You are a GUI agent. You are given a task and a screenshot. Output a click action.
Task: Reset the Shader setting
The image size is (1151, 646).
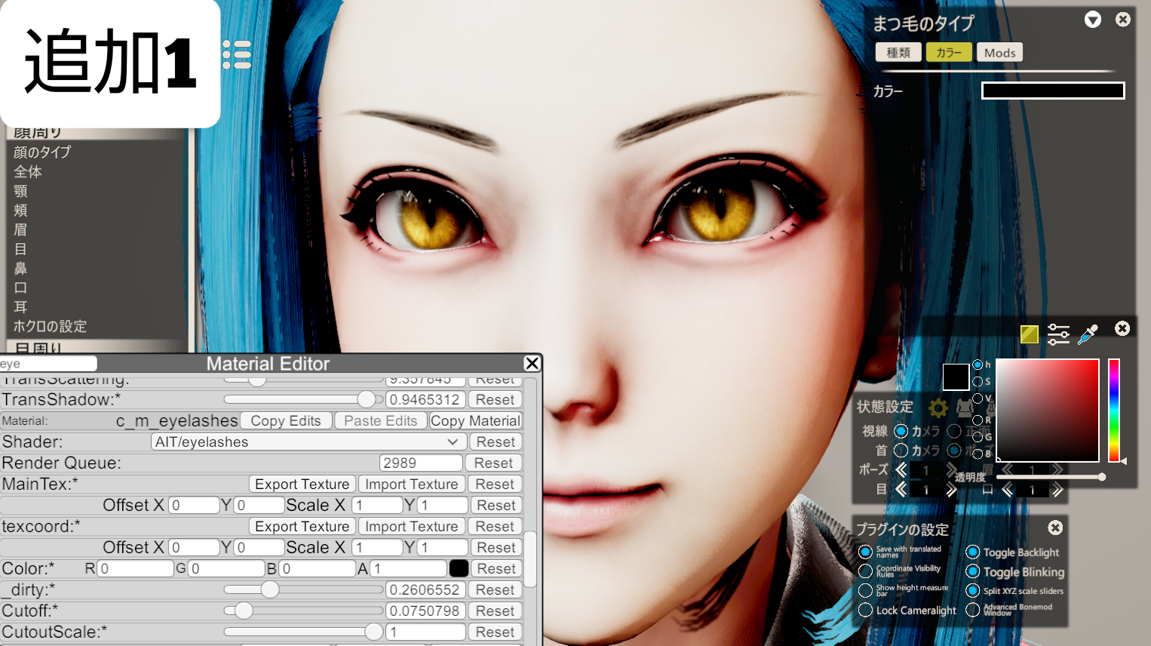[496, 442]
